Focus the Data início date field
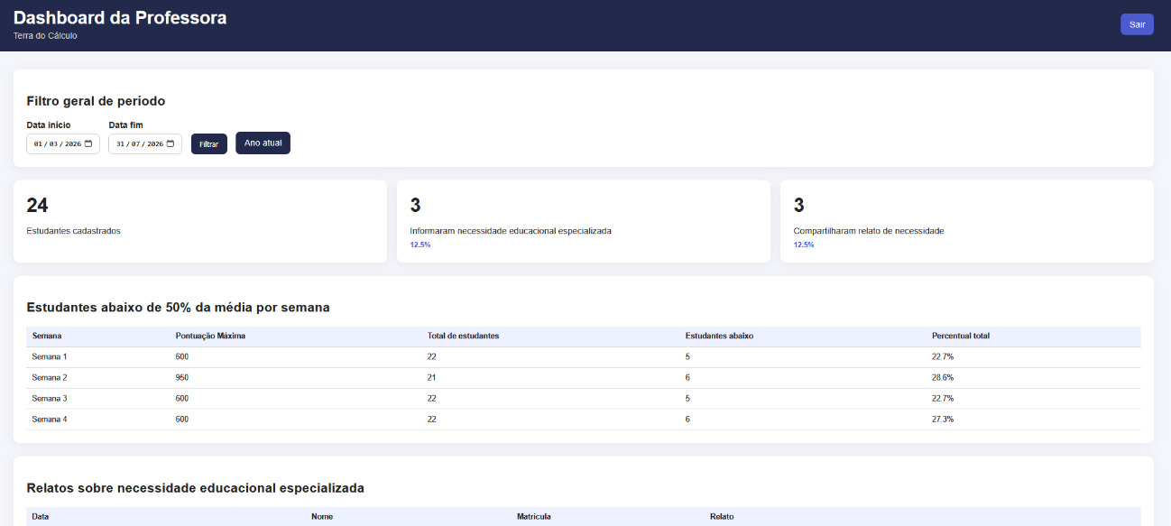Screen dimensions: 1171x526 tap(63, 143)
